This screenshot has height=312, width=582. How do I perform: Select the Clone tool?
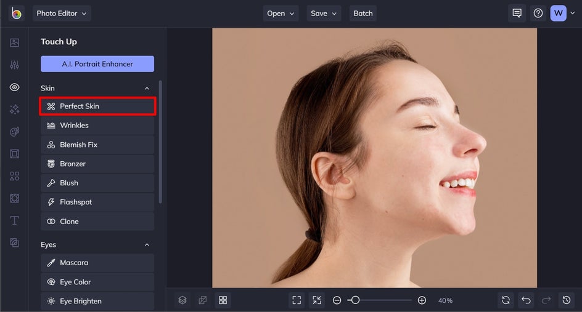coord(97,221)
